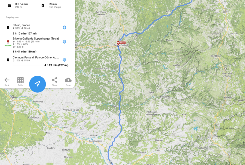Open settings gear for Clermont-Ferrand destination
Image resolution: width=245 pixels, height=165 pixels.
pyautogui.click(x=64, y=60)
